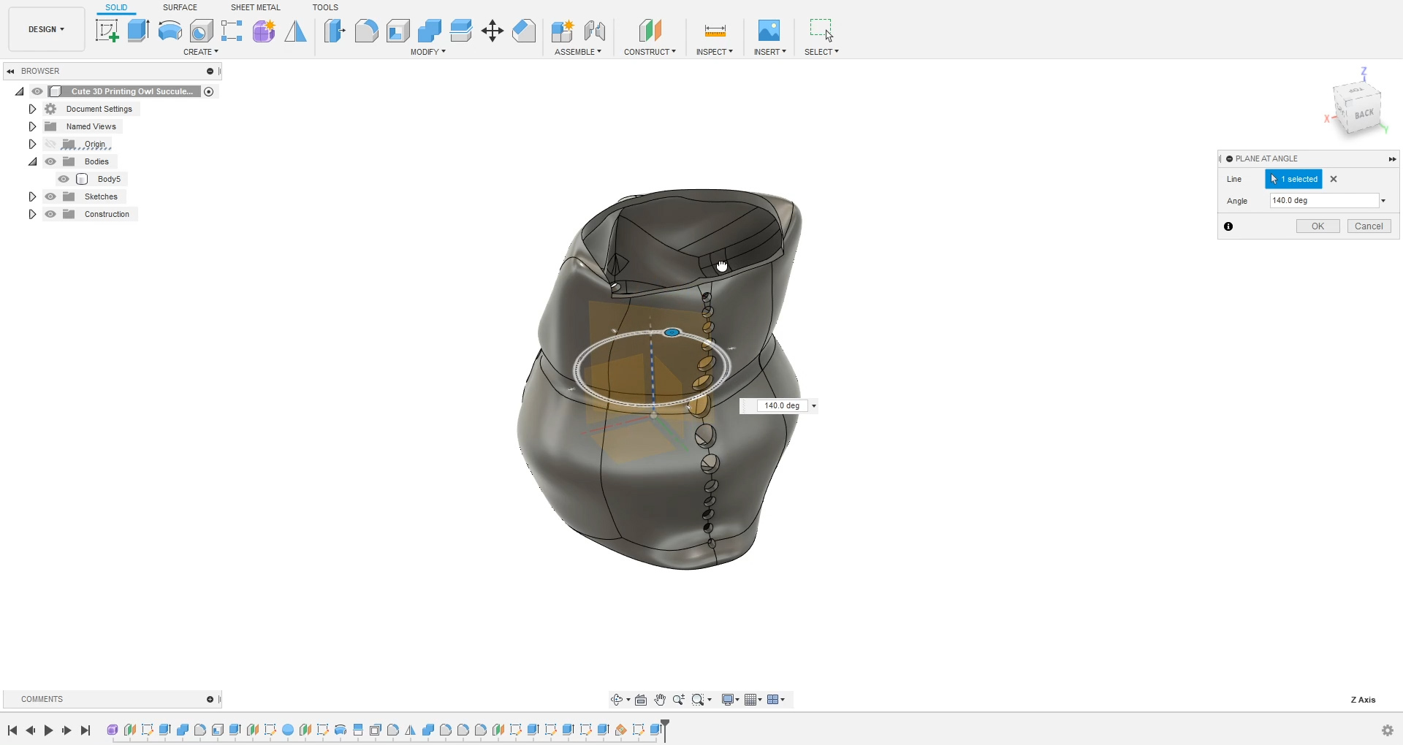Hide Body5 with its eye icon
Screen dimensions: 1403x745
coord(64,179)
